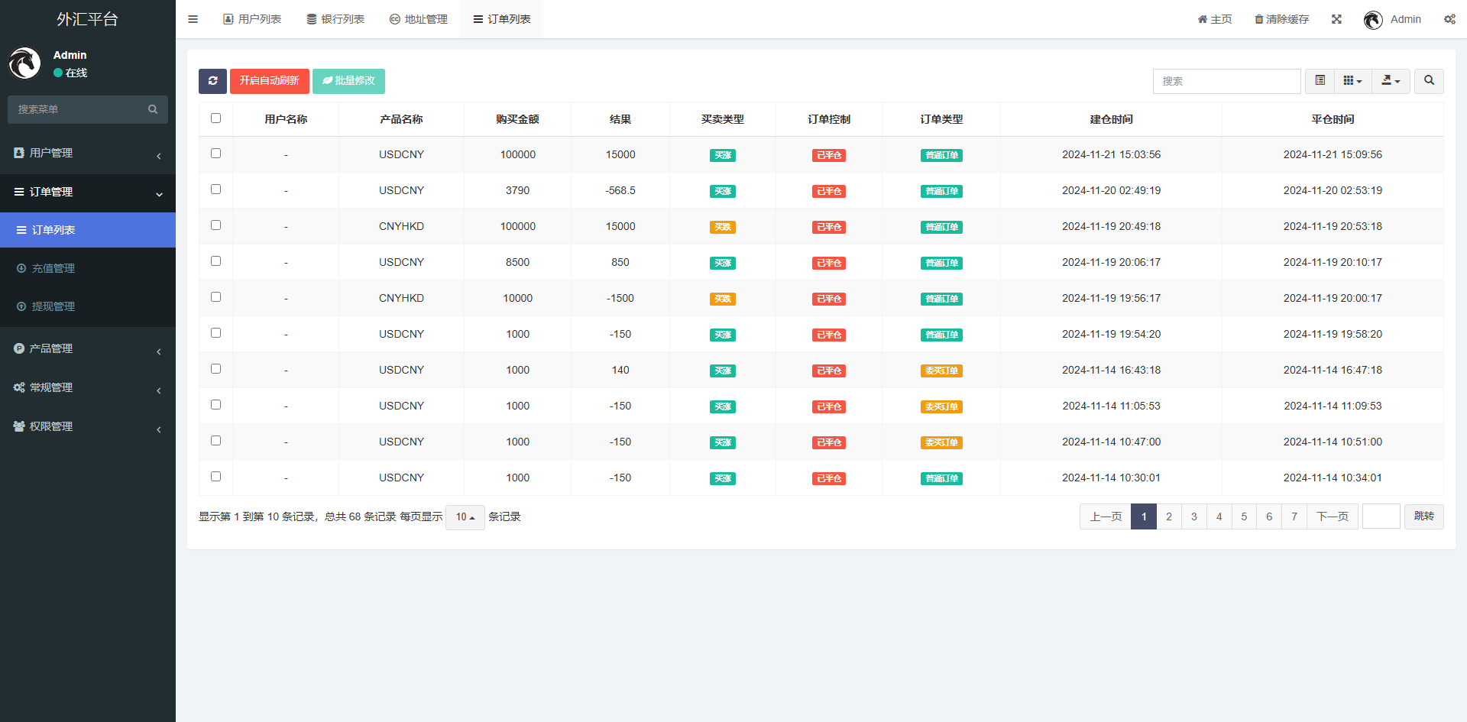Go to page 7 of orders
The image size is (1467, 722).
pyautogui.click(x=1294, y=516)
